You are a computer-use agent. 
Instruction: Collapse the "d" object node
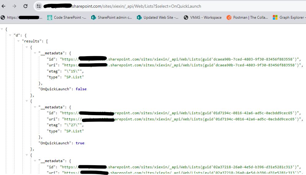coord(10,35)
